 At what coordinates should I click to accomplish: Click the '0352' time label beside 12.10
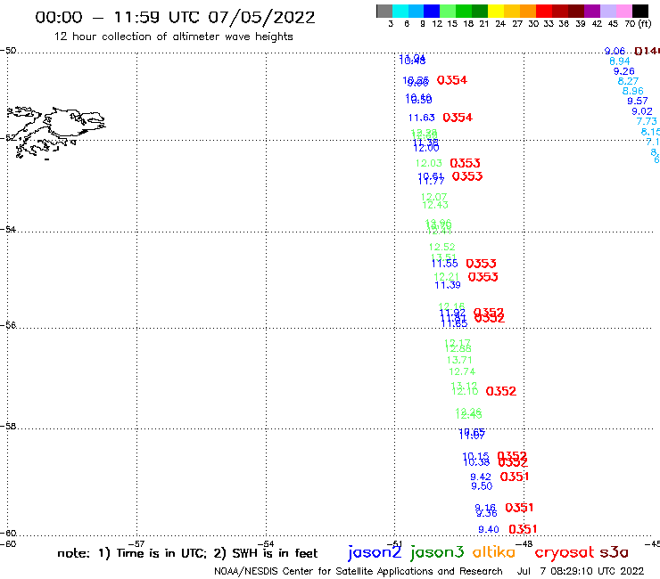(501, 391)
